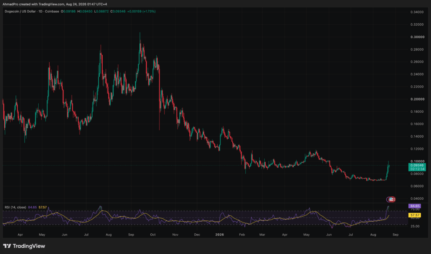
Task: Click the 02:12:34 bar countdown timer
Action: [x=417, y=169]
